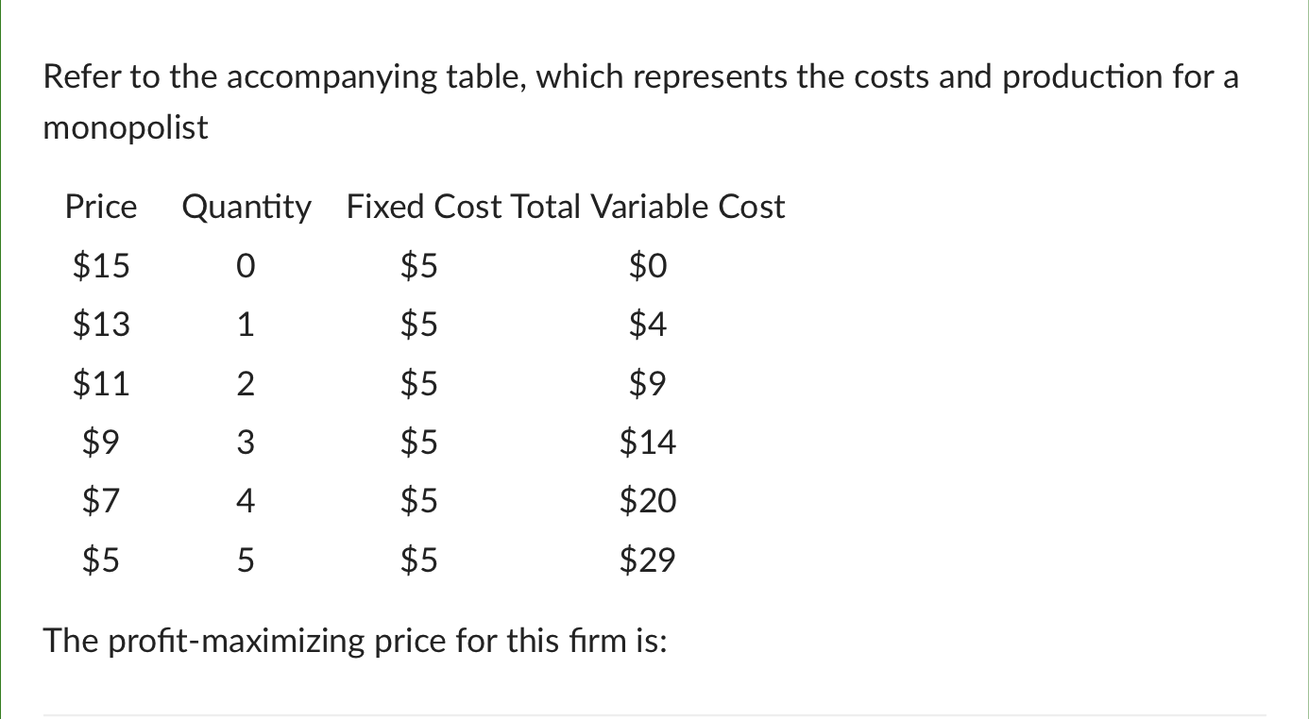Click the "profit-maximizing price" question text
Screen dimensions: 1309x719
[x=356, y=642]
